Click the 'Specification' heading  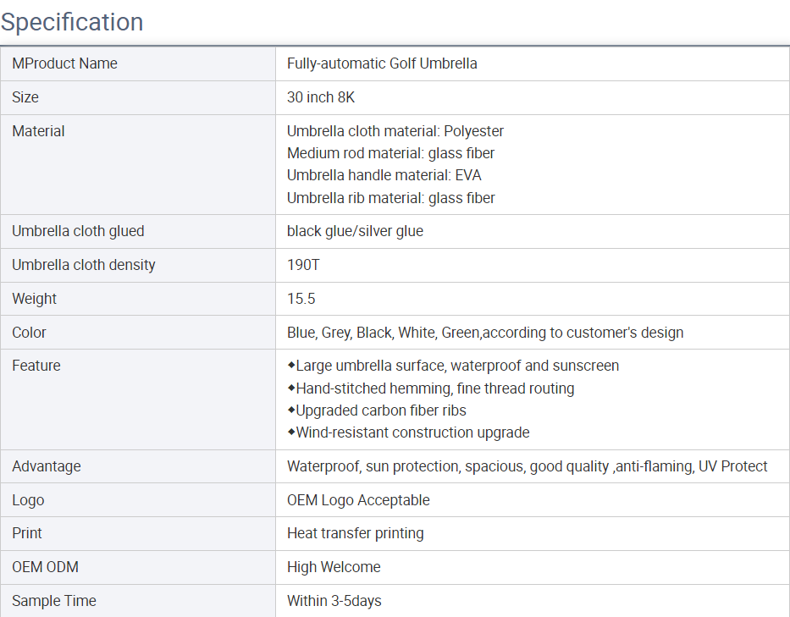(x=72, y=22)
